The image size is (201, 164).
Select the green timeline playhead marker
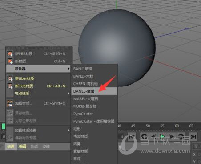click(4, 127)
